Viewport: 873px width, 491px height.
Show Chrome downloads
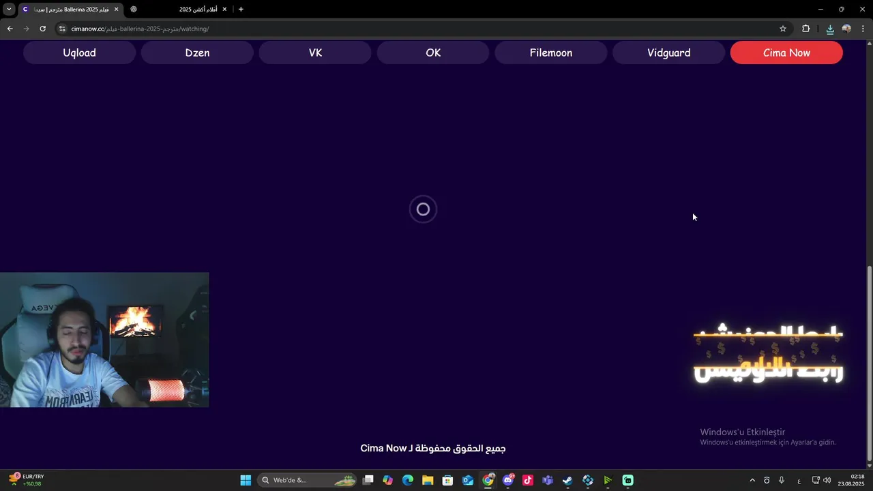click(830, 29)
